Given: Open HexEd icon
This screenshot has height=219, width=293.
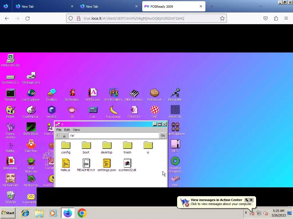Looking at the screenshot, I should [52, 112].
